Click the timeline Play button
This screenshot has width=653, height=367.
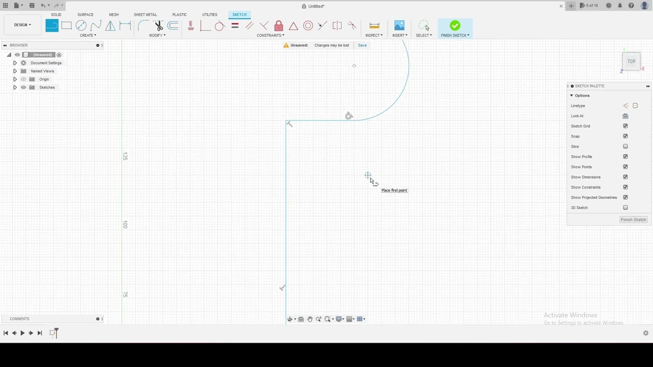22,333
